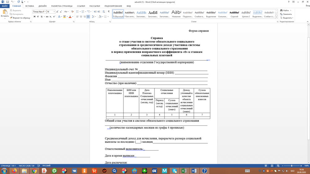Open the РАЗМЕТКА СТРАНИЦЫ tab
Screen dimensions: 310x174
[62, 6]
